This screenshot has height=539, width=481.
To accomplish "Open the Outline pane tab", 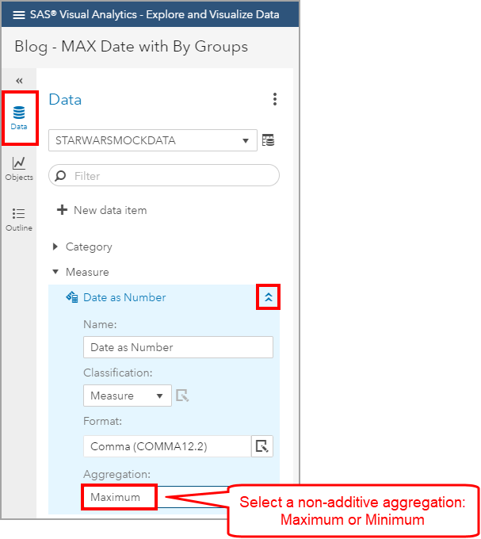I will point(19,220).
